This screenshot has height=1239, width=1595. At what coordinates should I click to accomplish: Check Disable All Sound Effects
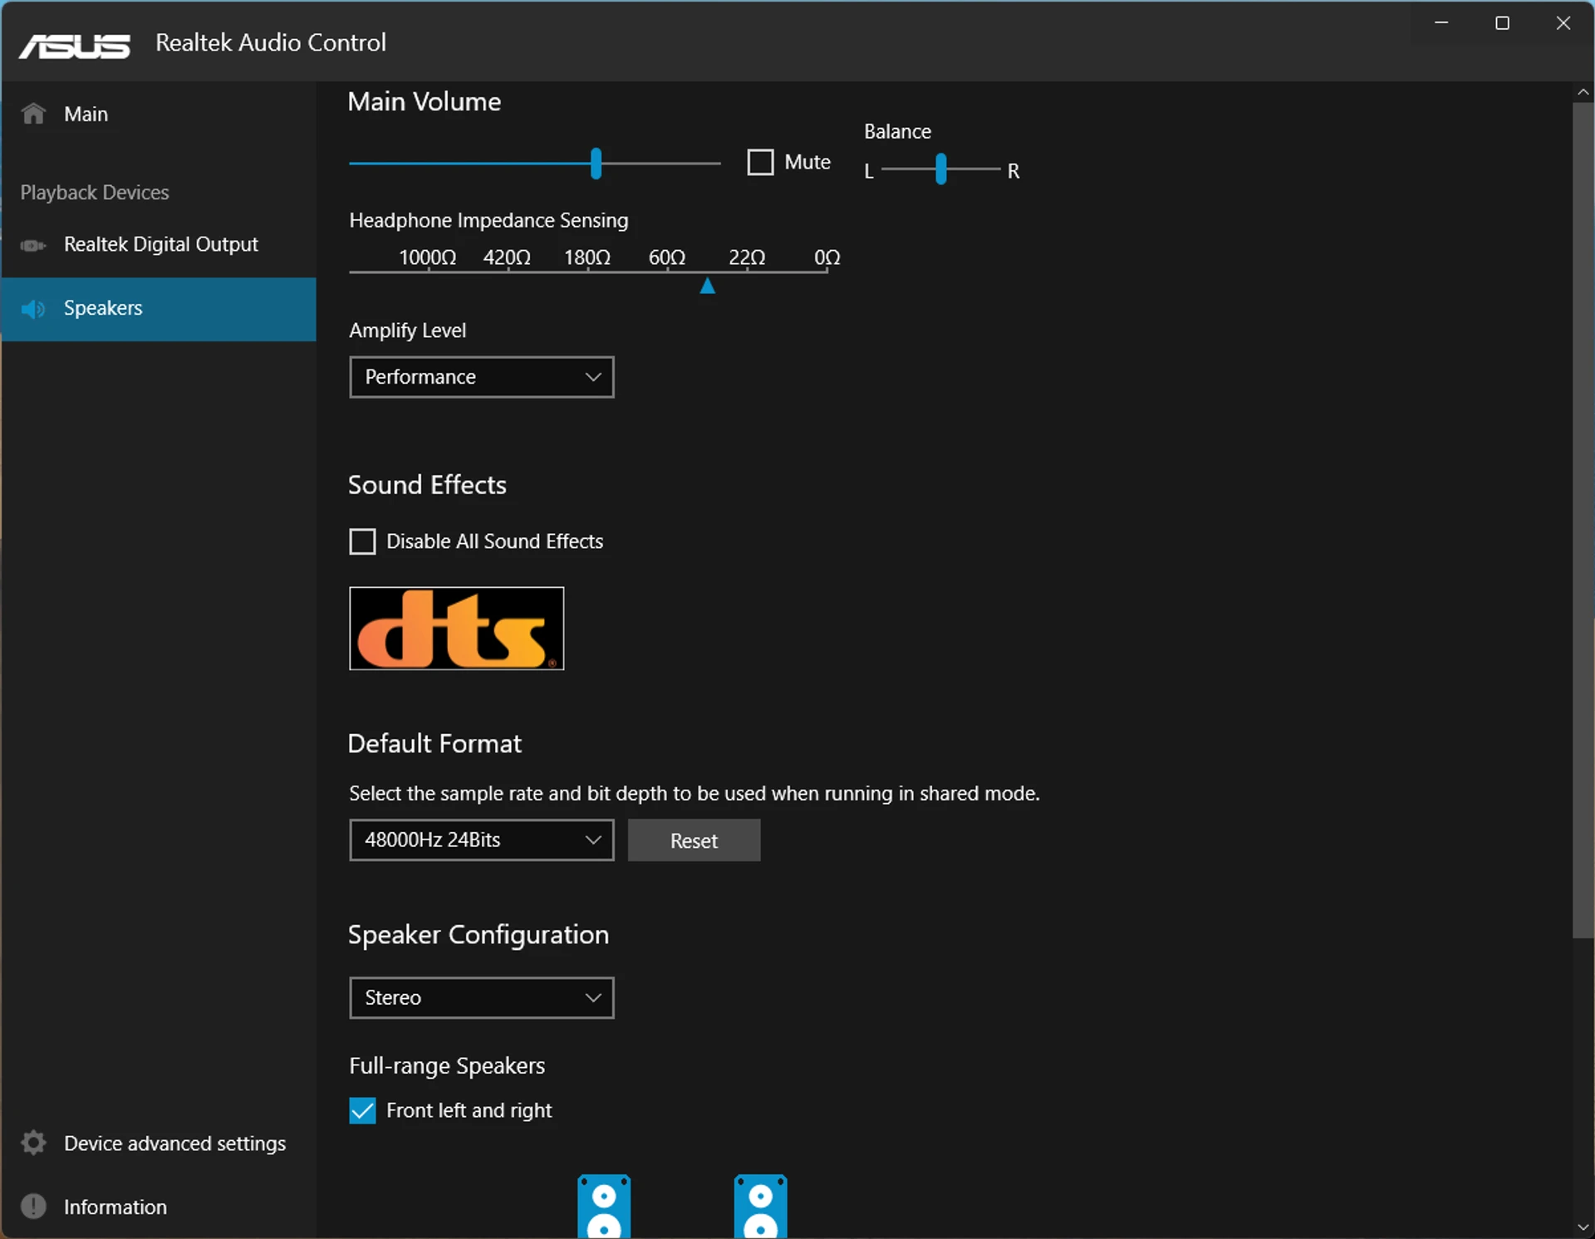362,541
